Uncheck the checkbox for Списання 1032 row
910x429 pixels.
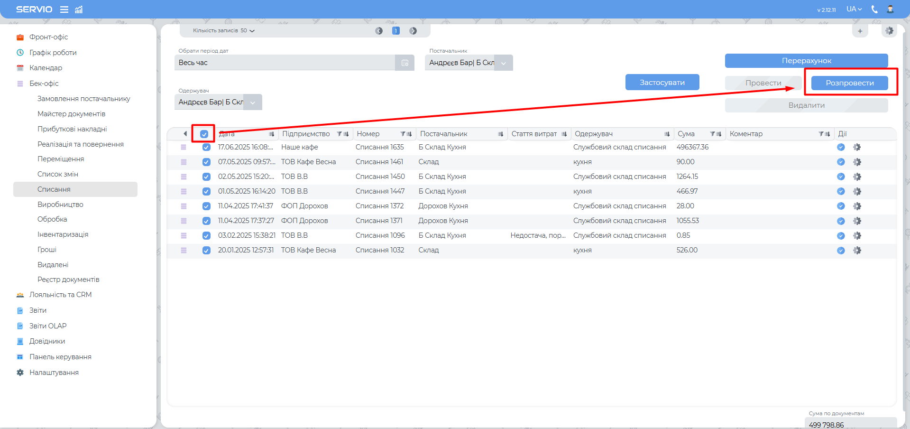[x=206, y=250]
